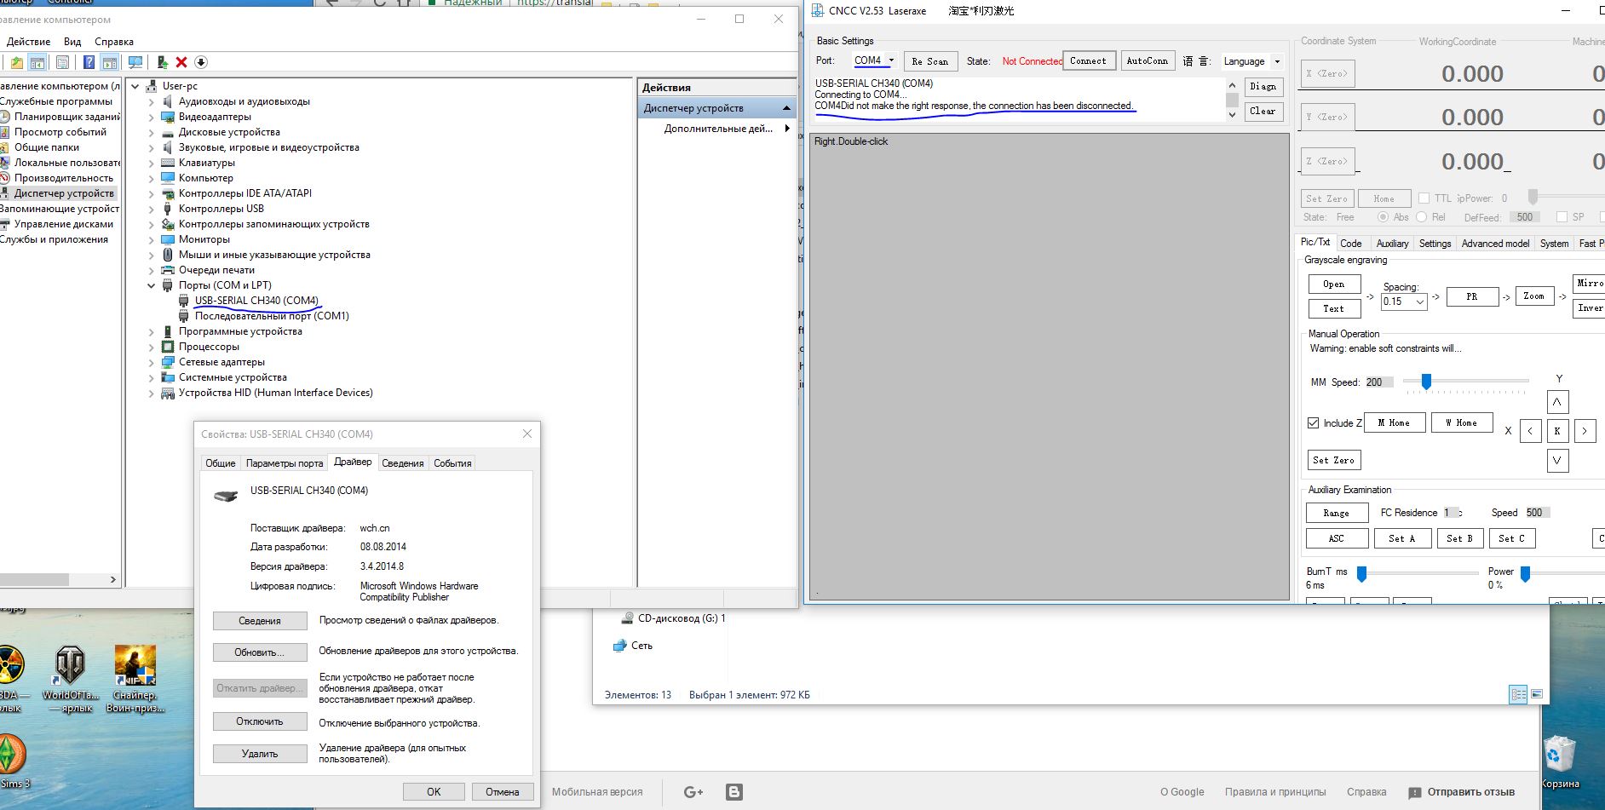Click the black down-arrow disable device icon

(201, 62)
